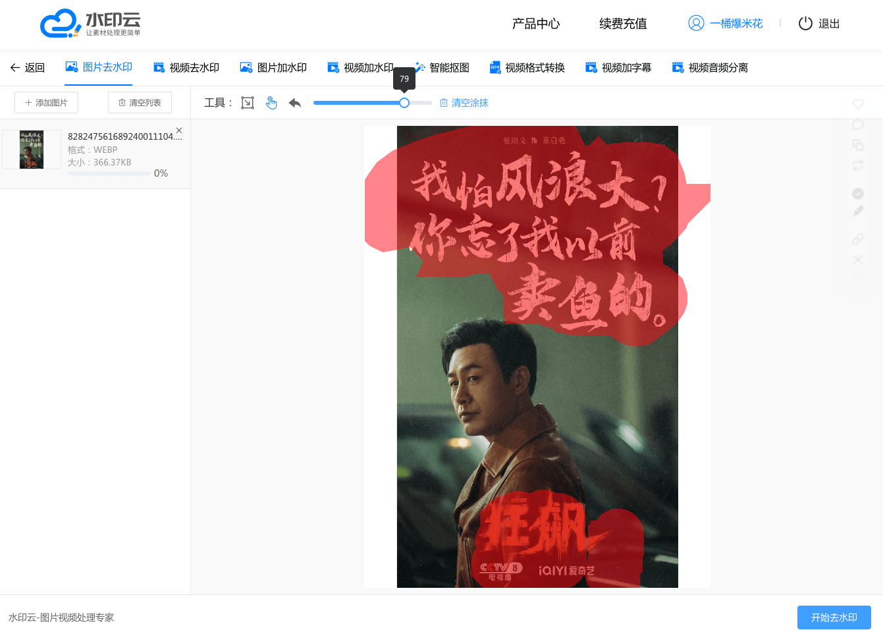Click 清空列表 button

(140, 103)
